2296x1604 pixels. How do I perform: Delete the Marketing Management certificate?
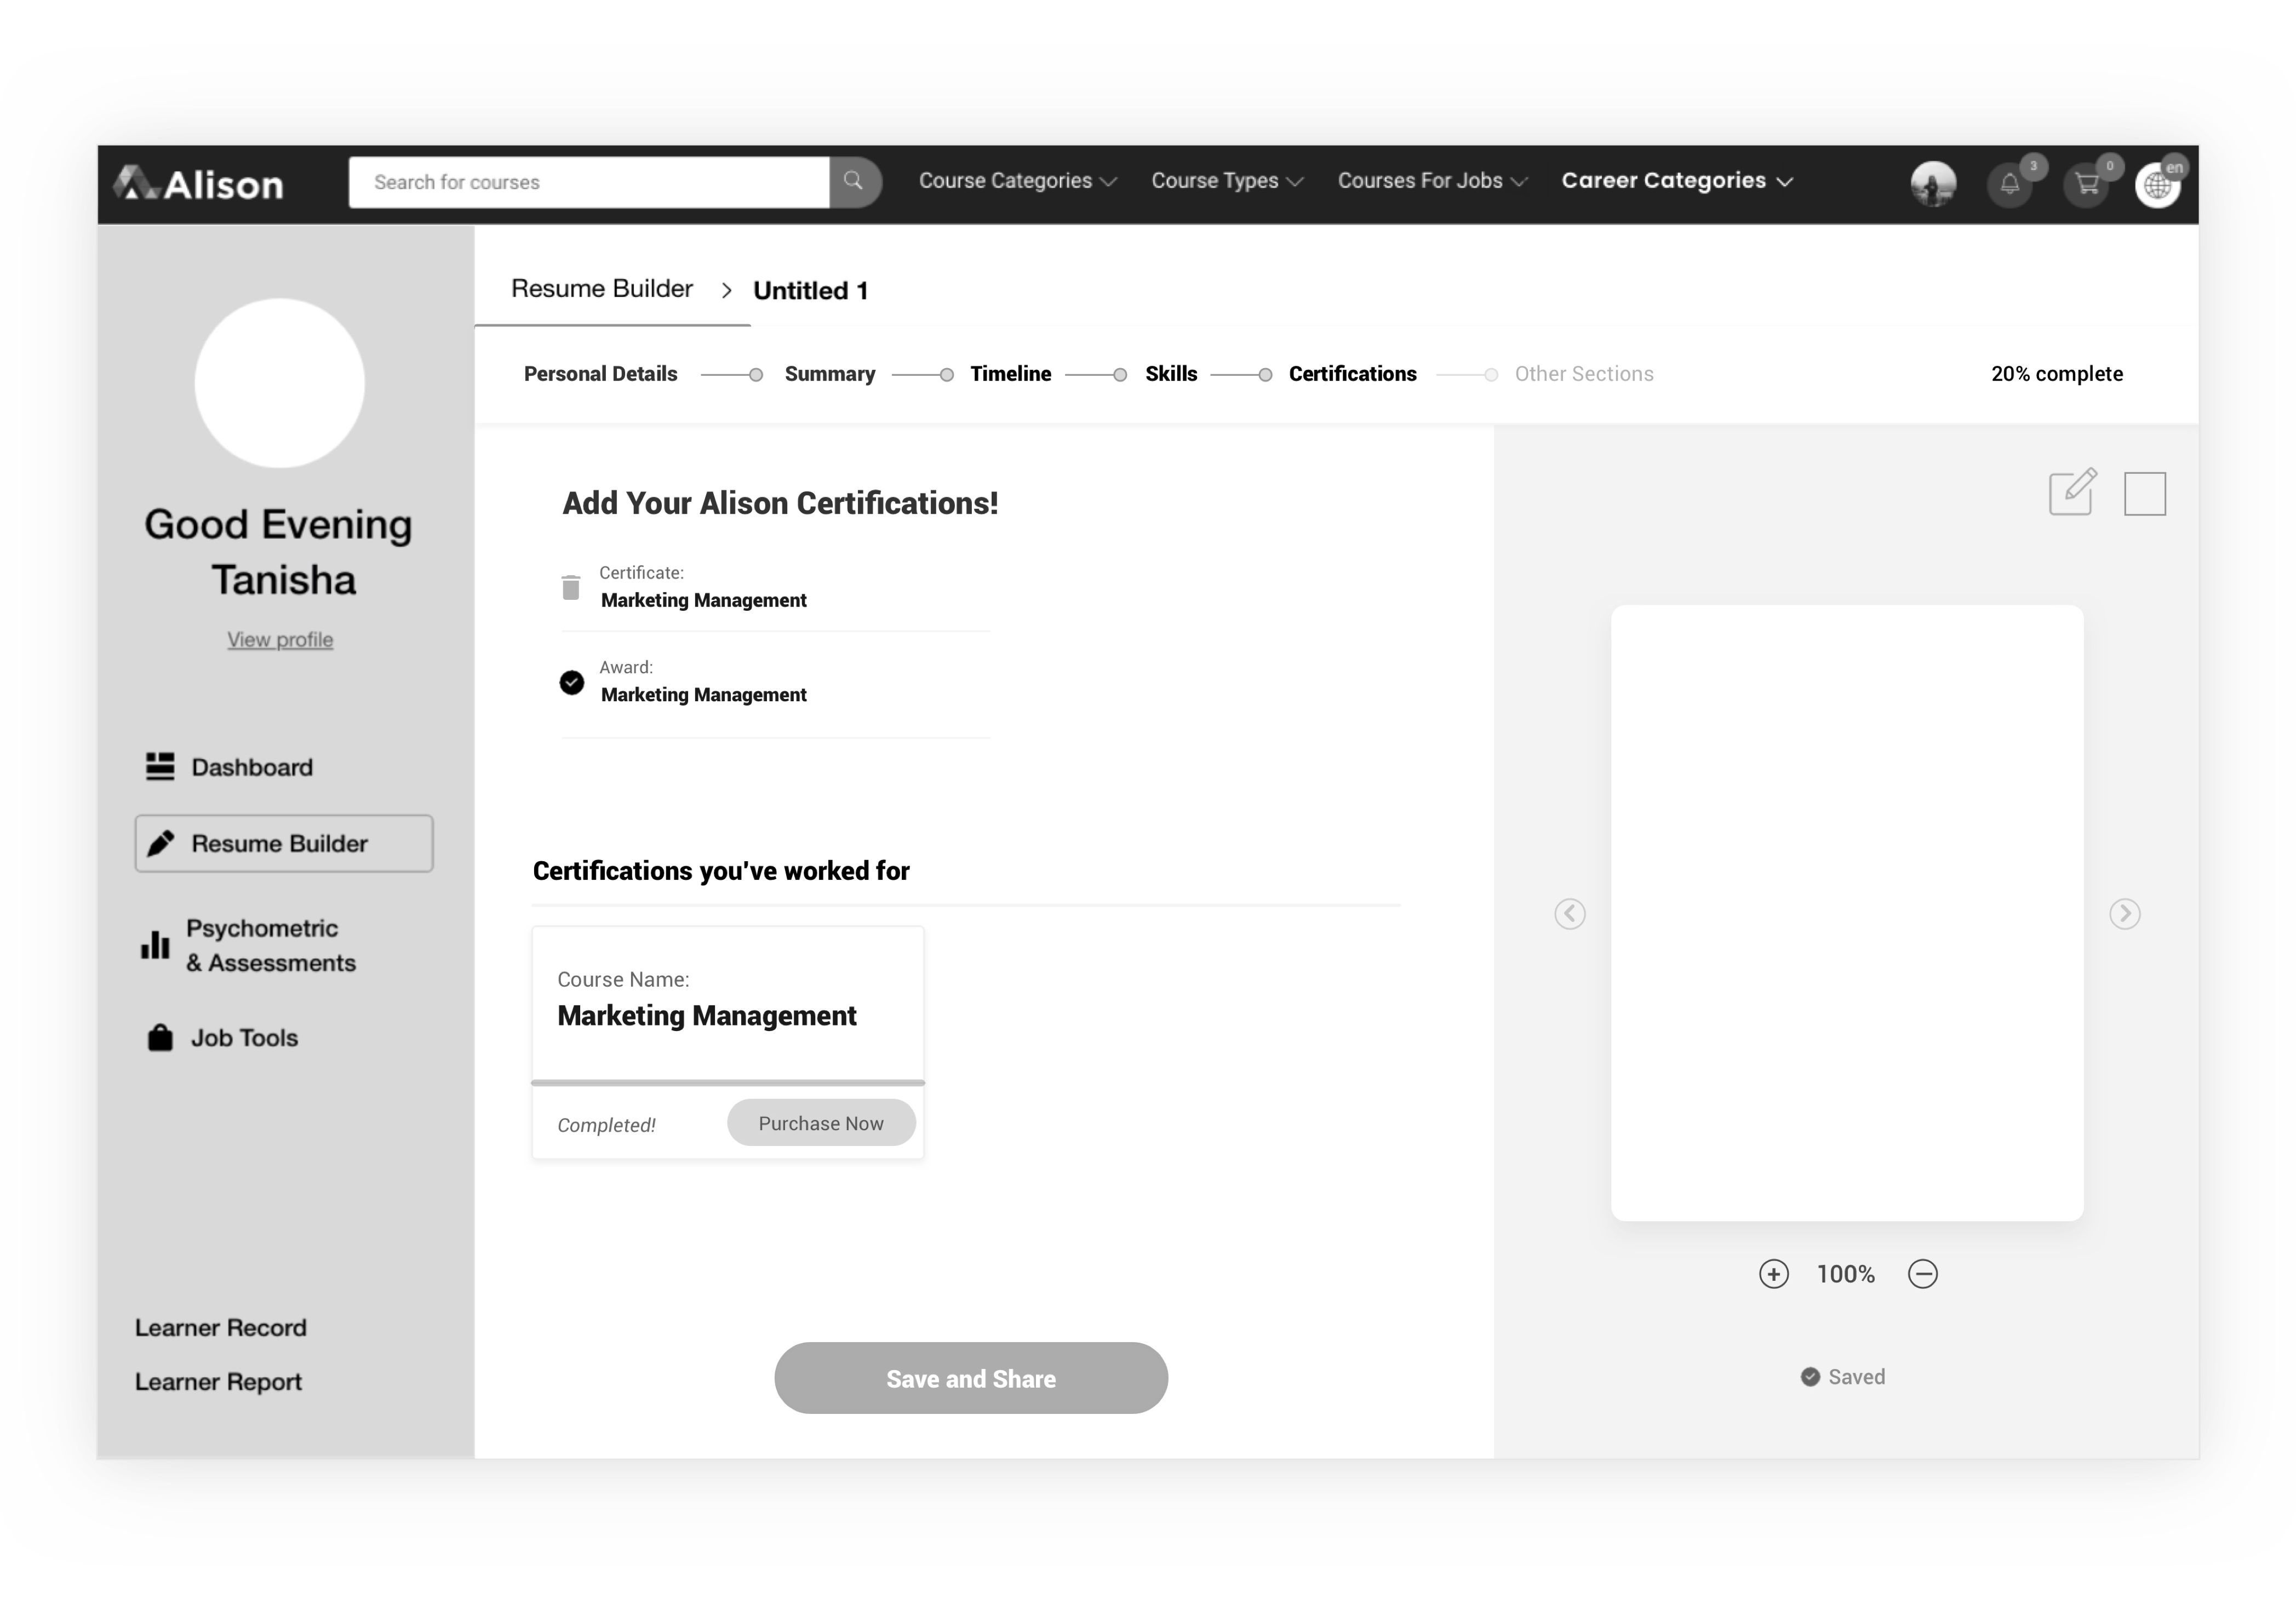pyautogui.click(x=570, y=587)
